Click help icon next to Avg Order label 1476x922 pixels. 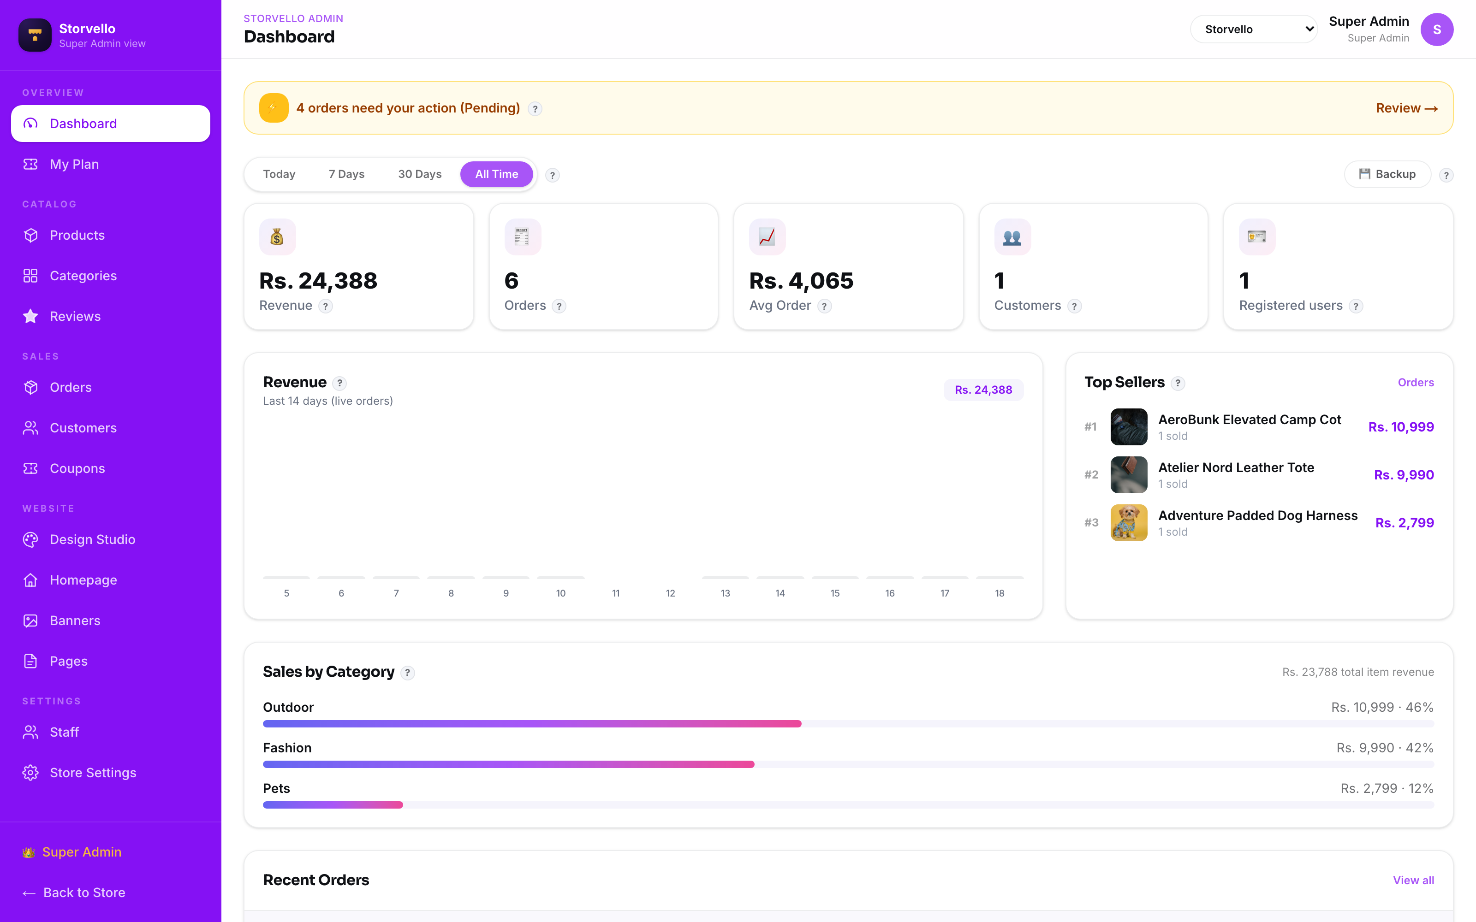[x=825, y=306]
